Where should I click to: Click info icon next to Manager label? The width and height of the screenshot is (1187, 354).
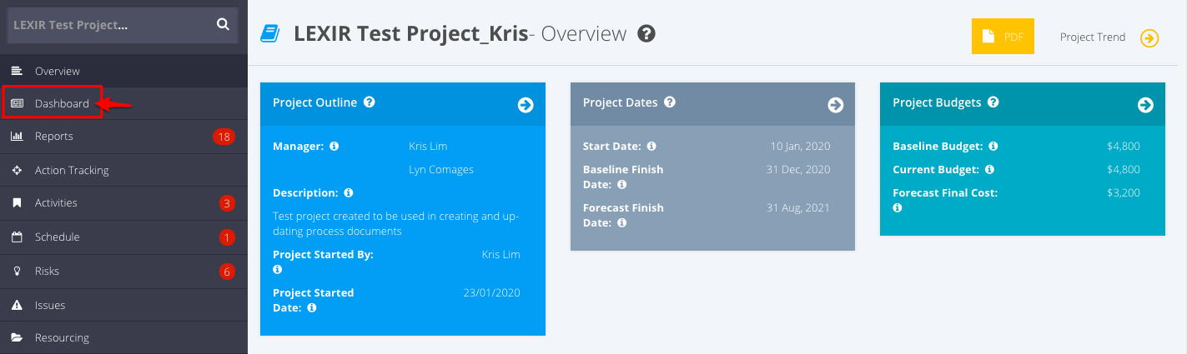(334, 146)
